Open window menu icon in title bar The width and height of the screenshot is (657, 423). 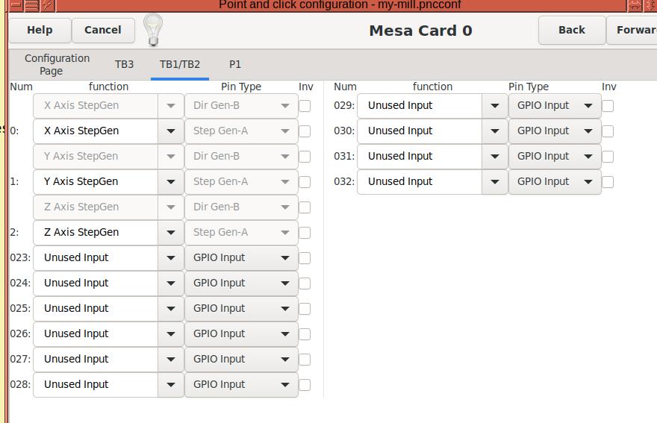(31, 5)
